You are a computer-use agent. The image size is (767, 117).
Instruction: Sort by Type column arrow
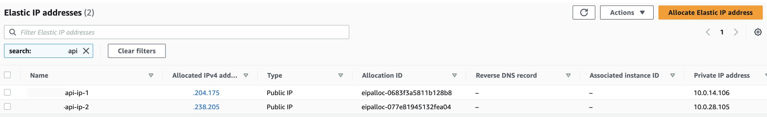point(341,75)
